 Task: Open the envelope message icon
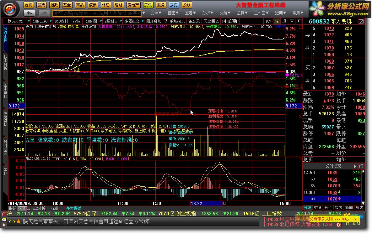point(4,220)
